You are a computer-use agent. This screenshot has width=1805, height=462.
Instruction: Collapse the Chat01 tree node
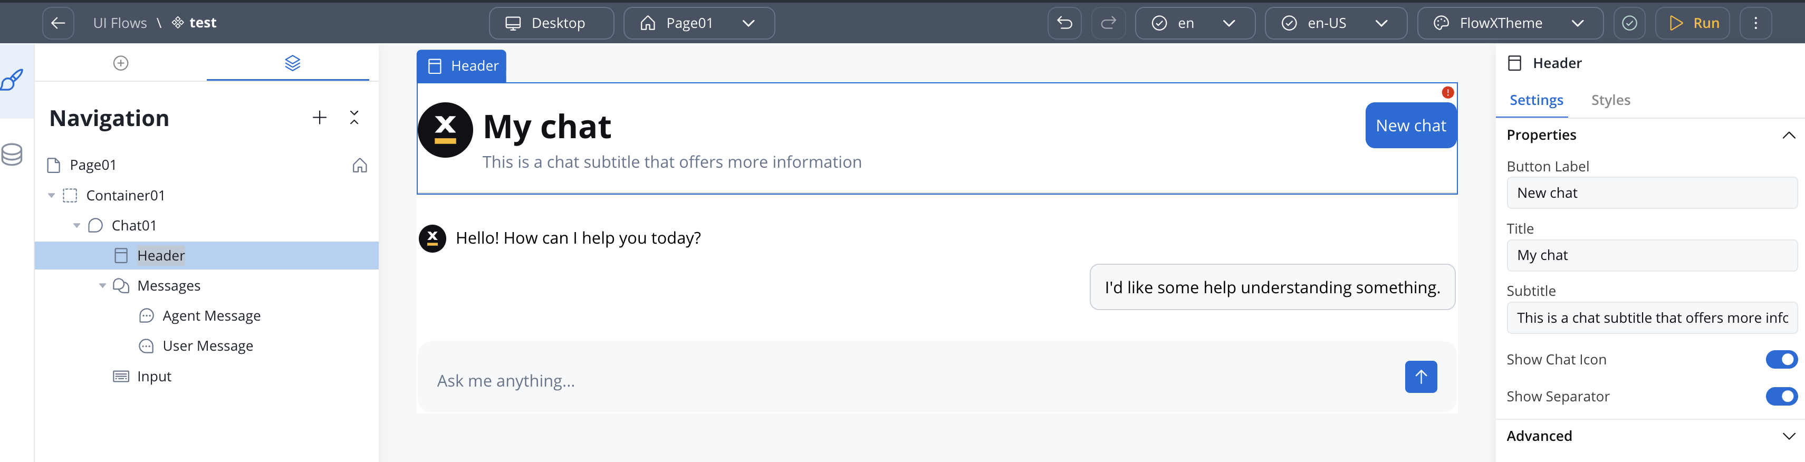click(77, 226)
